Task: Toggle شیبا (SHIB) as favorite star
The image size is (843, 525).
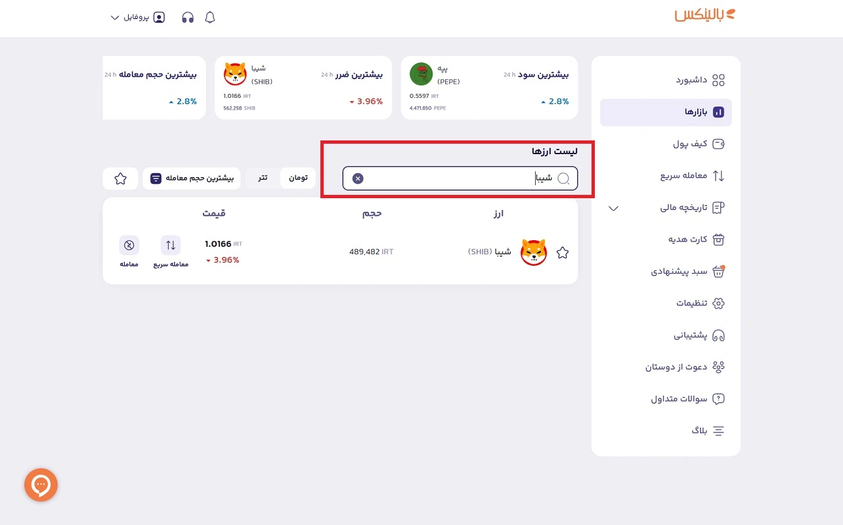Action: point(562,252)
